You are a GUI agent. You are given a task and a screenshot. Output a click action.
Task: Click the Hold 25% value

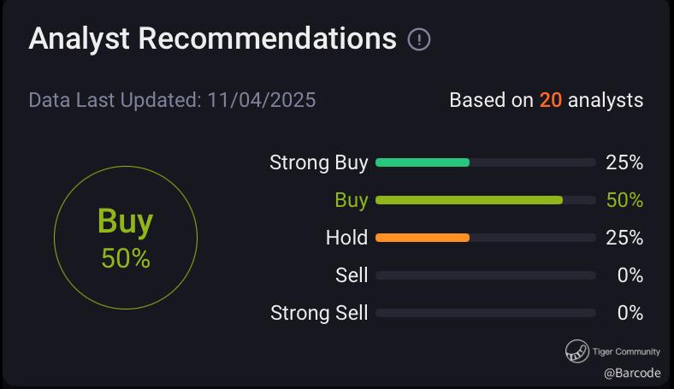point(624,238)
